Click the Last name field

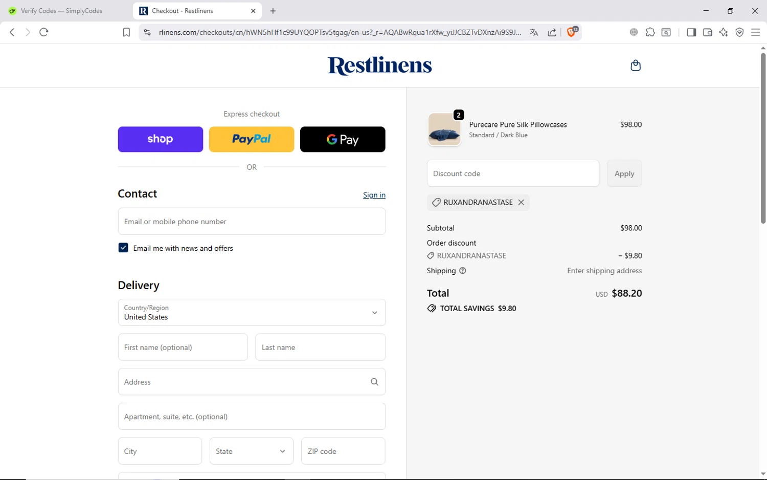(321, 347)
